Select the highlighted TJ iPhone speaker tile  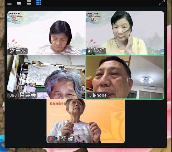[125, 77]
